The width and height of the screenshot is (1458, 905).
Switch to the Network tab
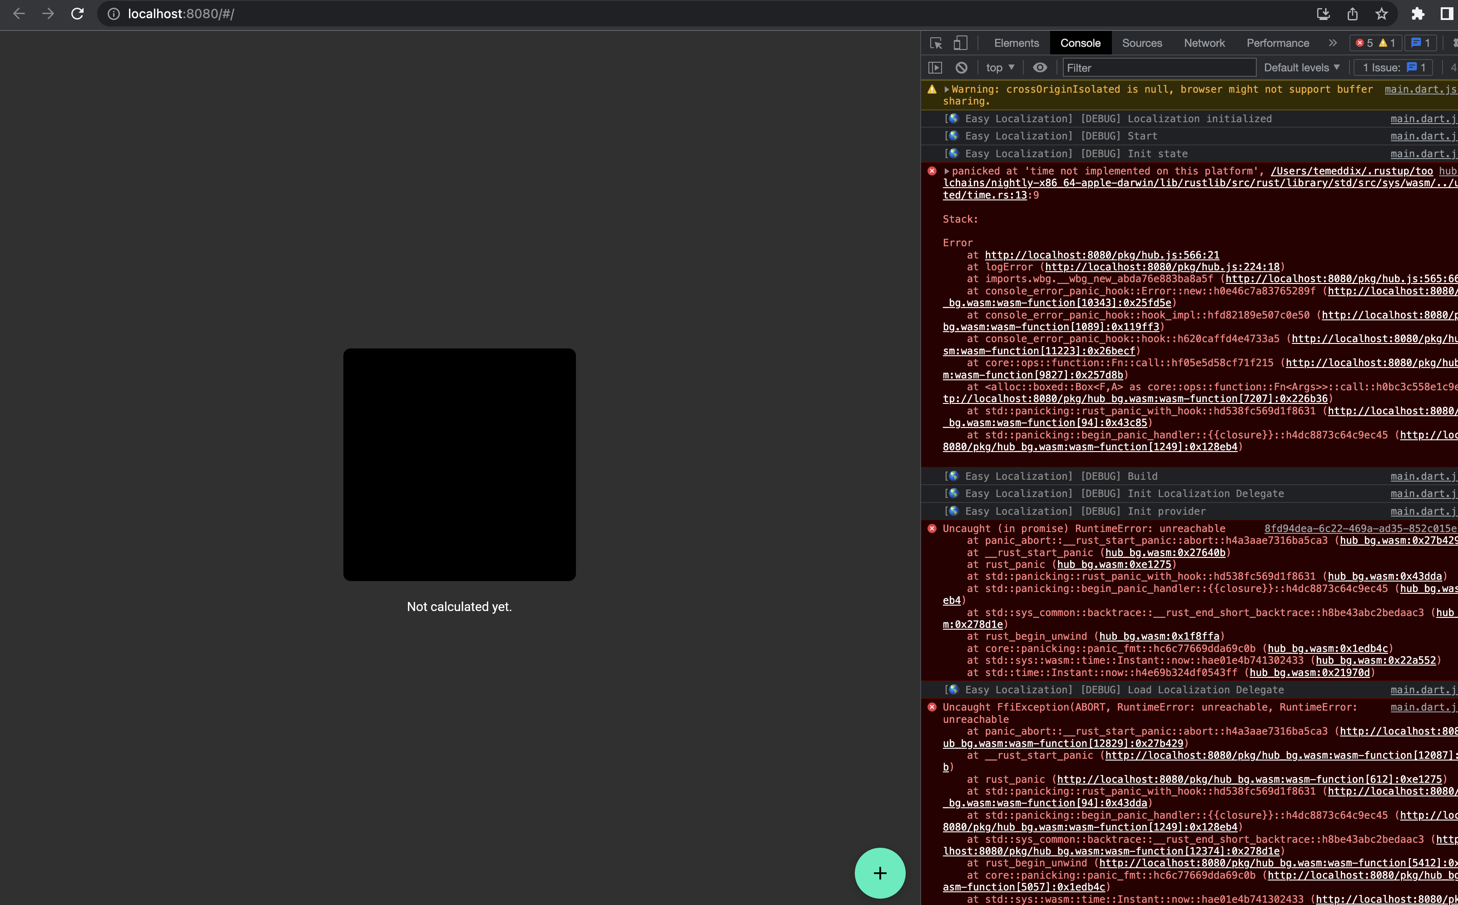click(1204, 43)
